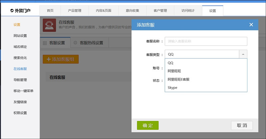The height and width of the screenshot is (139, 266).
Task: Open the 访问统计 tab
Action: (x=188, y=11)
